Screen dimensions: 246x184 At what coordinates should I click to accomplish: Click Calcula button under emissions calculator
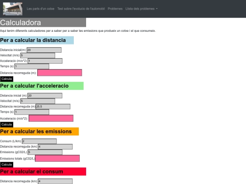click(x=7, y=164)
